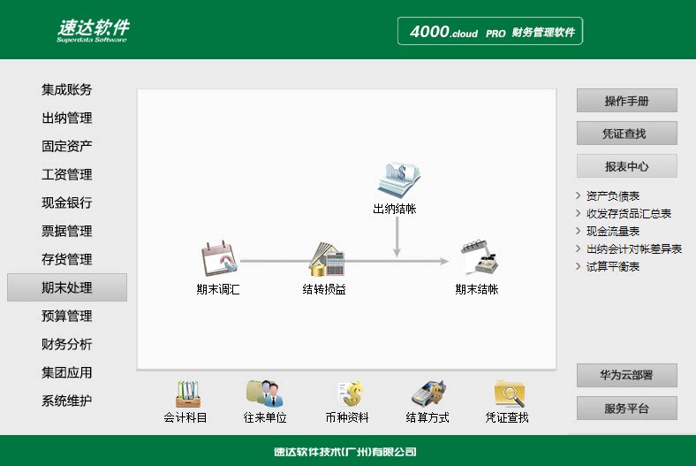Screen dimensions: 696x466
Task: Open the 结转损益 money and calculator icon
Action: tap(327, 259)
